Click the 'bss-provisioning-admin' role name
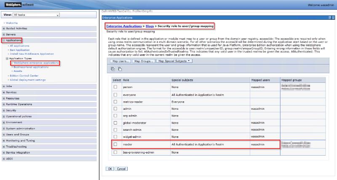Image resolution: width=337 pixels, height=180 pixels. coord(139,152)
